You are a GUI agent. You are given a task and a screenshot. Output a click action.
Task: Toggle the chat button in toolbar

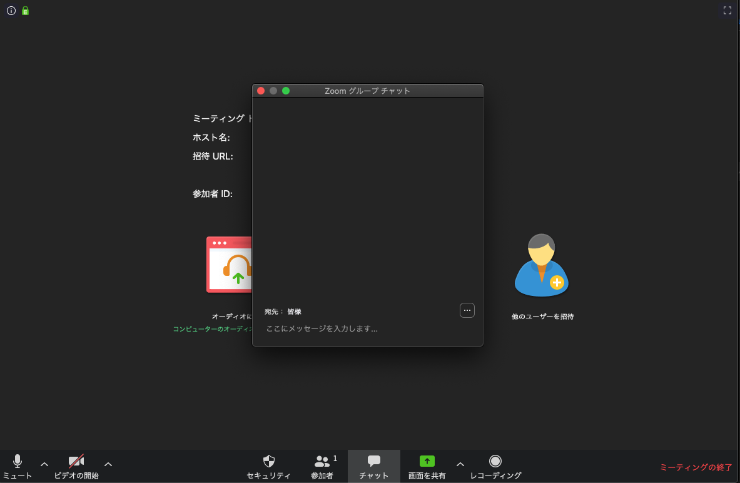[373, 466]
